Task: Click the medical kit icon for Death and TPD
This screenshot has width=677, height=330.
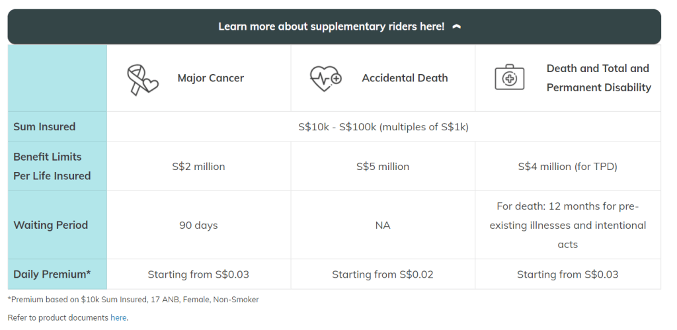Action: pyautogui.click(x=509, y=78)
